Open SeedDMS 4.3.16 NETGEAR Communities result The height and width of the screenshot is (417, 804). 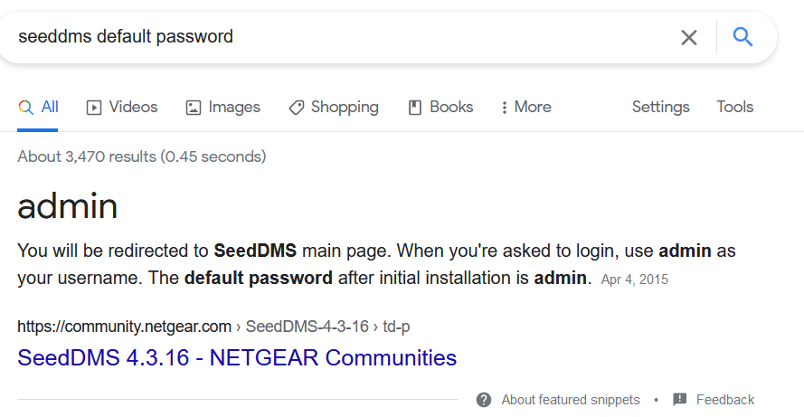(237, 357)
